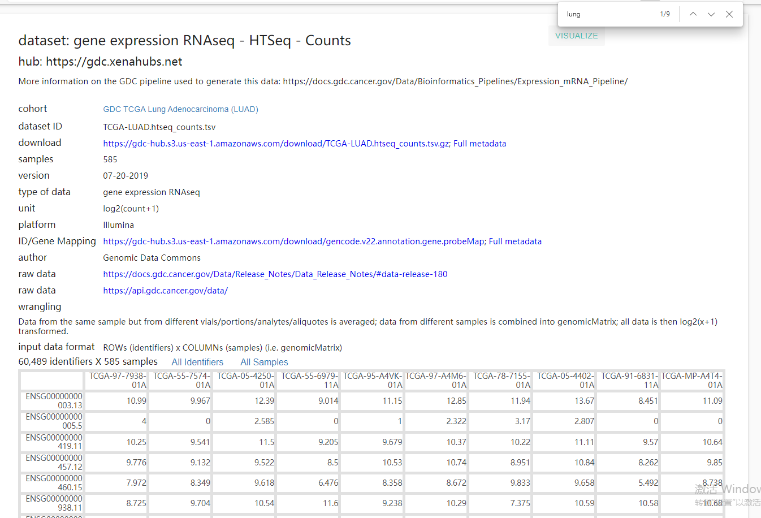Click cell value 6.476 in ENSG00000000460.15 row
The height and width of the screenshot is (518, 761).
[x=328, y=483]
